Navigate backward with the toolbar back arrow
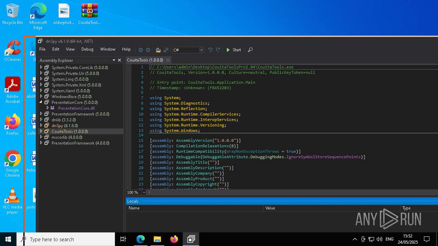 tap(141, 50)
